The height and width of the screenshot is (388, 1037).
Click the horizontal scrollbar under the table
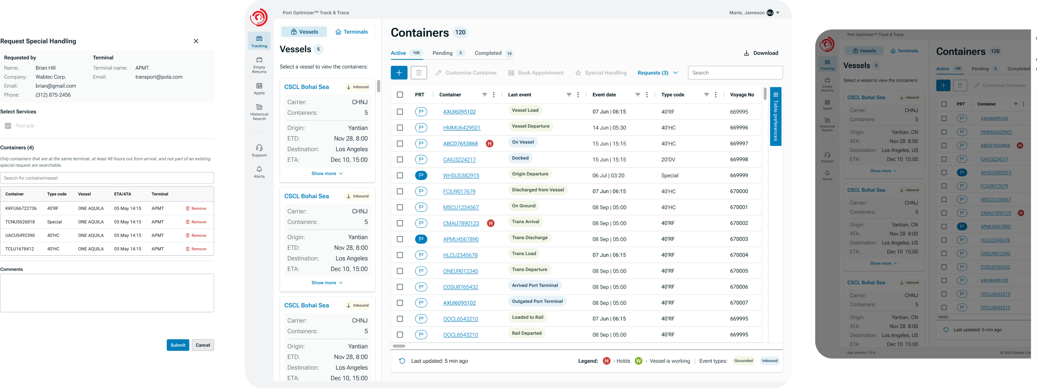tap(399, 346)
